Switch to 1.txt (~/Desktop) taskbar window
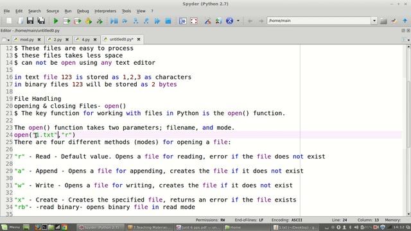 coord(295,227)
